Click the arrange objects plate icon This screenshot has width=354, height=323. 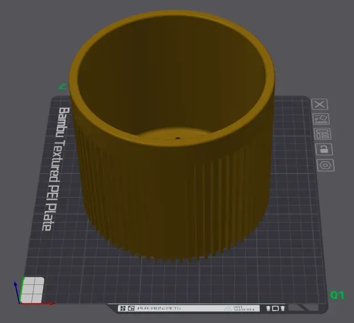pyautogui.click(x=322, y=134)
